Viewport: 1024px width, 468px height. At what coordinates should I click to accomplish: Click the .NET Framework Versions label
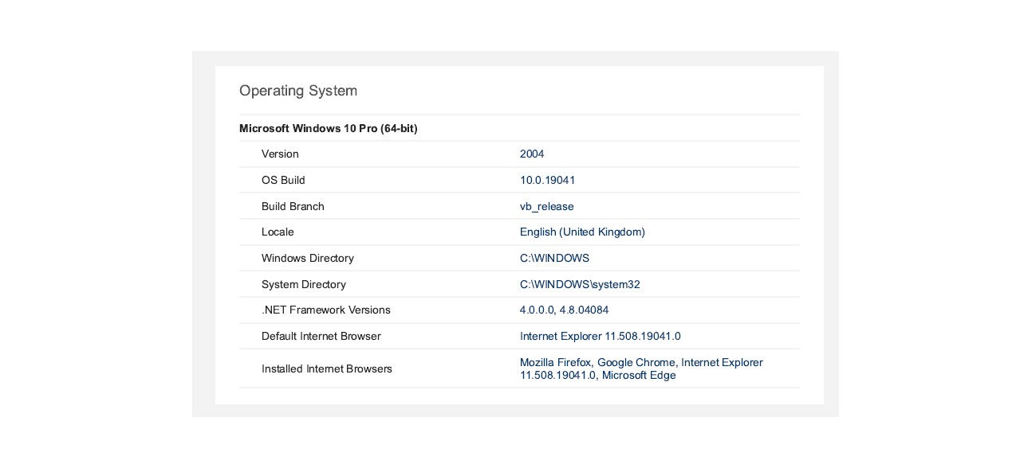326,310
